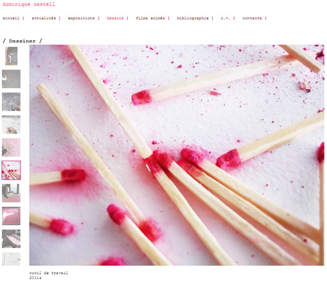Screen dimensions: 327x282
Task: Open the expositions section
Action: pyautogui.click(x=81, y=18)
